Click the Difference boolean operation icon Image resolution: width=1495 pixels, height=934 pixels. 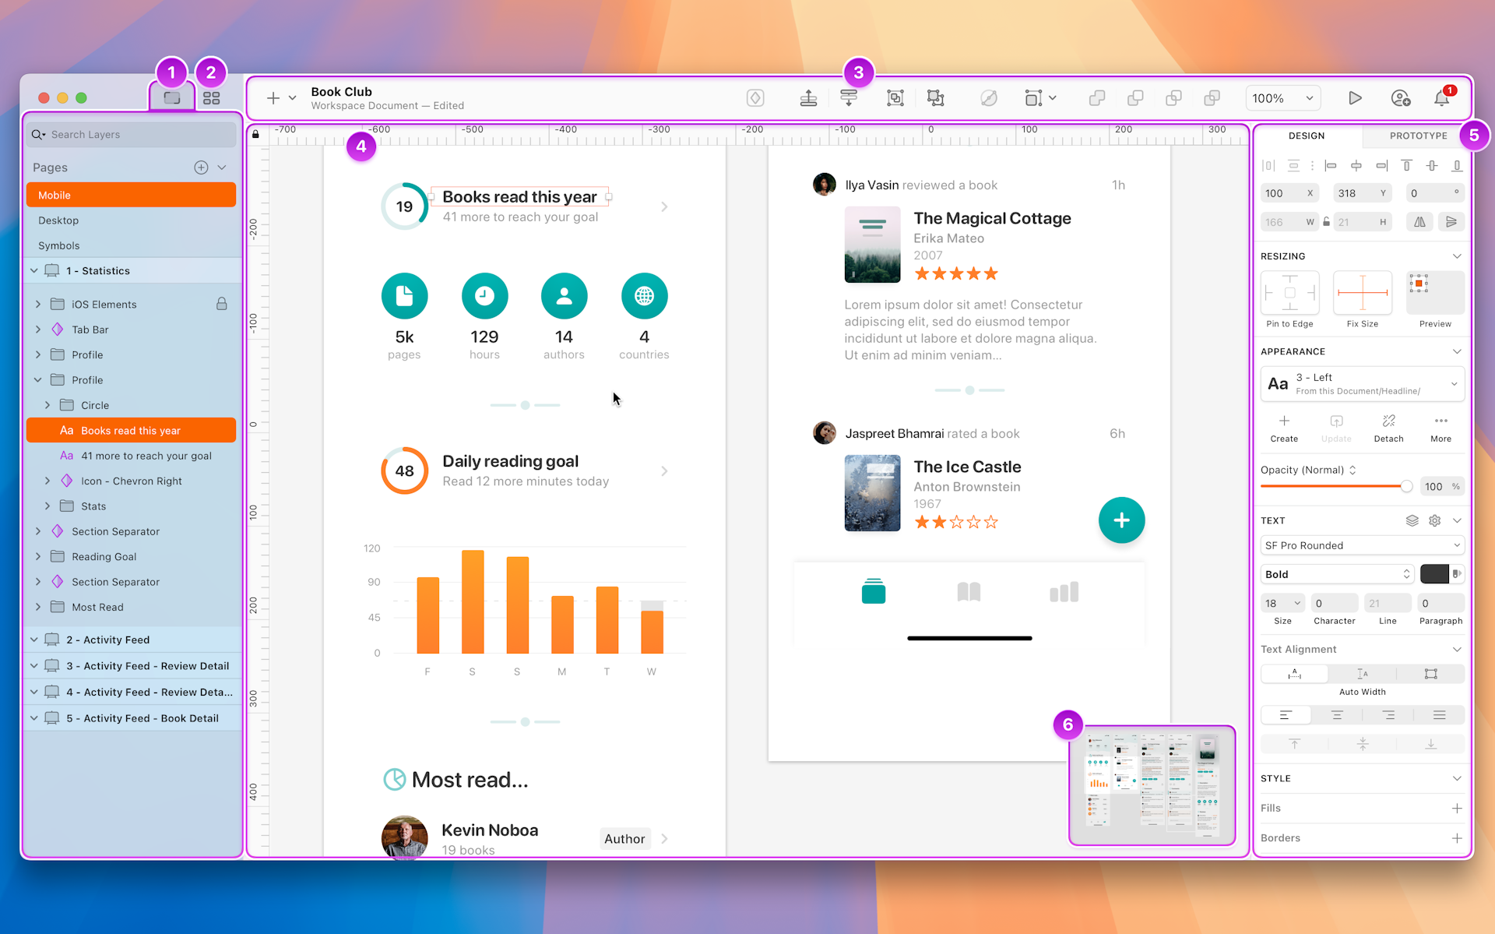point(1212,98)
